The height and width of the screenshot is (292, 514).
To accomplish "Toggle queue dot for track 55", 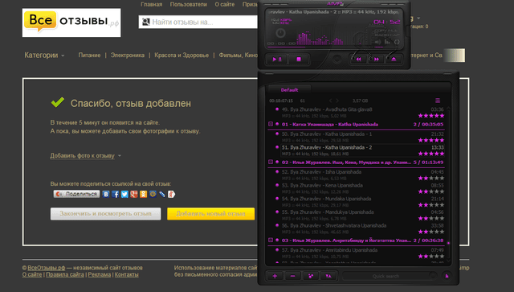I will point(277,212).
